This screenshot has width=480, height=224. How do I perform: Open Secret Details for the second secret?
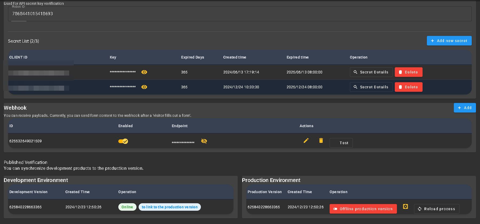371,87
